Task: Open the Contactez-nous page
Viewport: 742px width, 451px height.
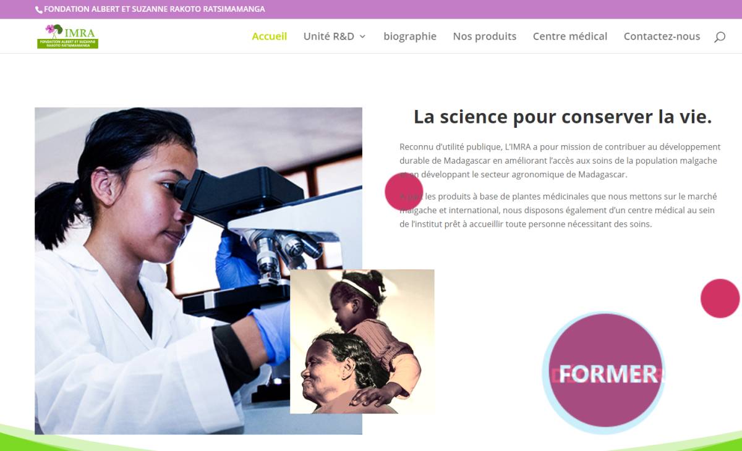Action: 662,36
